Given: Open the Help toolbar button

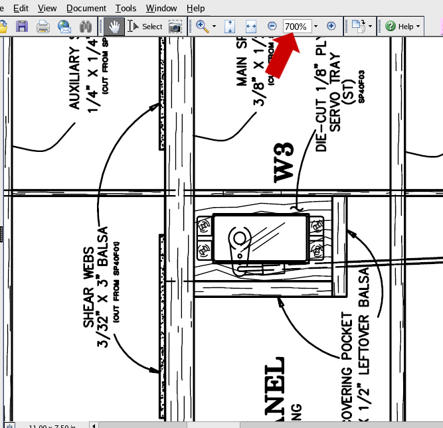Looking at the screenshot, I should click(402, 27).
